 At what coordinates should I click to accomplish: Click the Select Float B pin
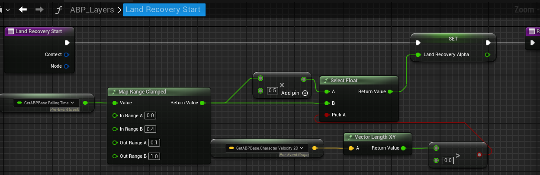pos(326,103)
